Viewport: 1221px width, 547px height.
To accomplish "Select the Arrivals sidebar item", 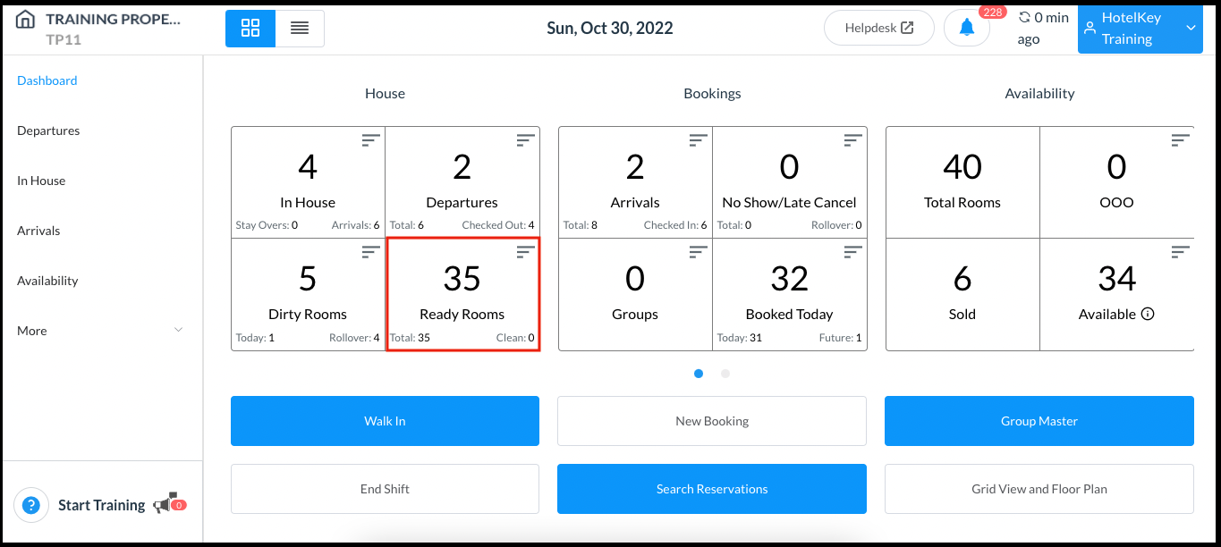I will [38, 231].
